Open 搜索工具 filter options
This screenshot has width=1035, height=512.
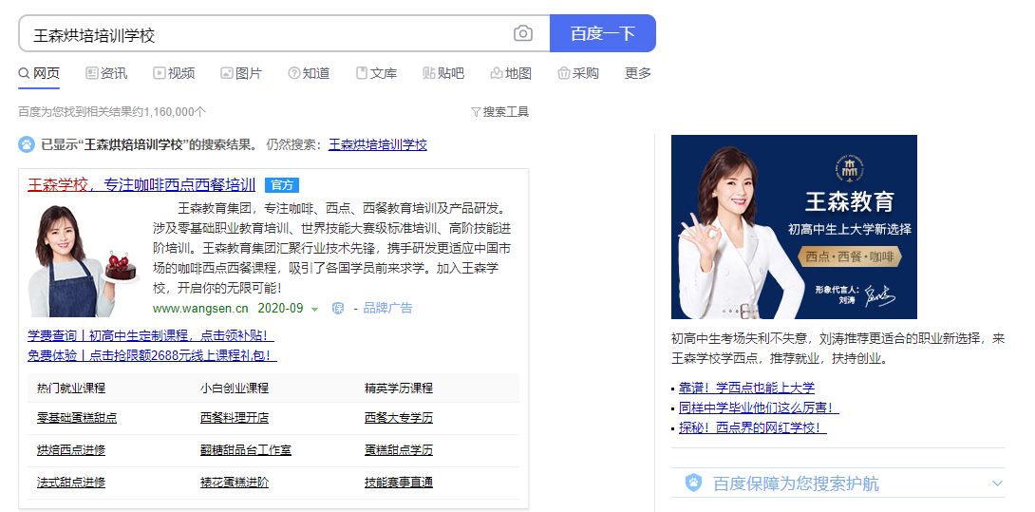499,112
